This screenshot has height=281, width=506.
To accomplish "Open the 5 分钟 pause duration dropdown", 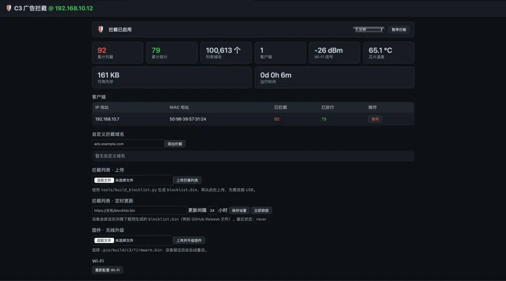I will [x=368, y=29].
